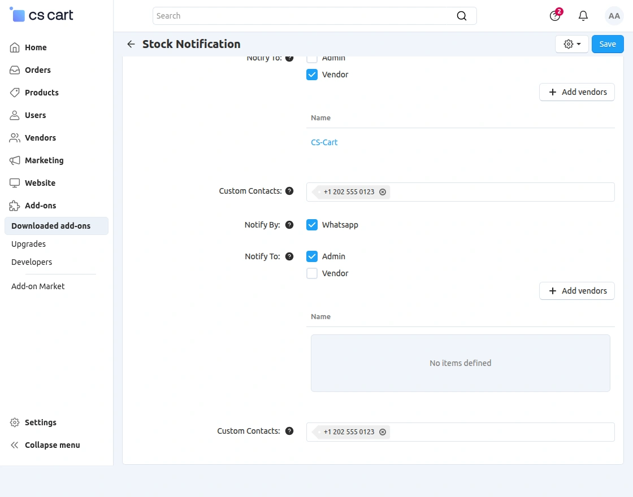Screen dimensions: 633x497
Task: Click into the top Search field
Action: (305, 16)
